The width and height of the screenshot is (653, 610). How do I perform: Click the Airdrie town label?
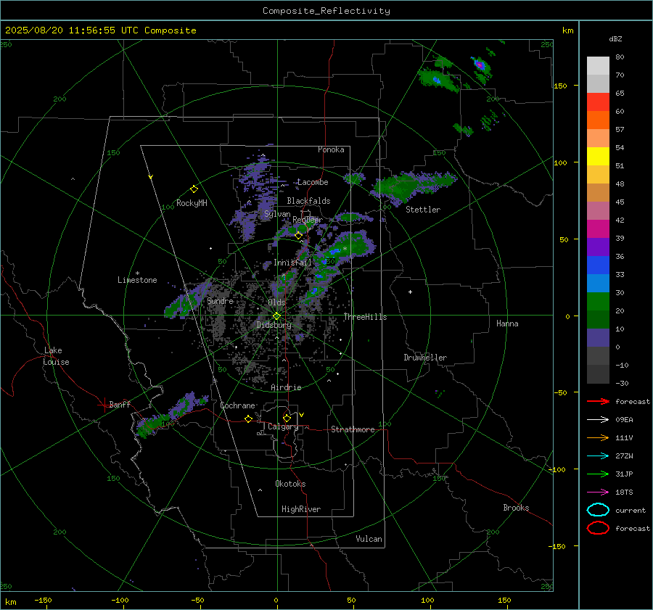(x=286, y=387)
